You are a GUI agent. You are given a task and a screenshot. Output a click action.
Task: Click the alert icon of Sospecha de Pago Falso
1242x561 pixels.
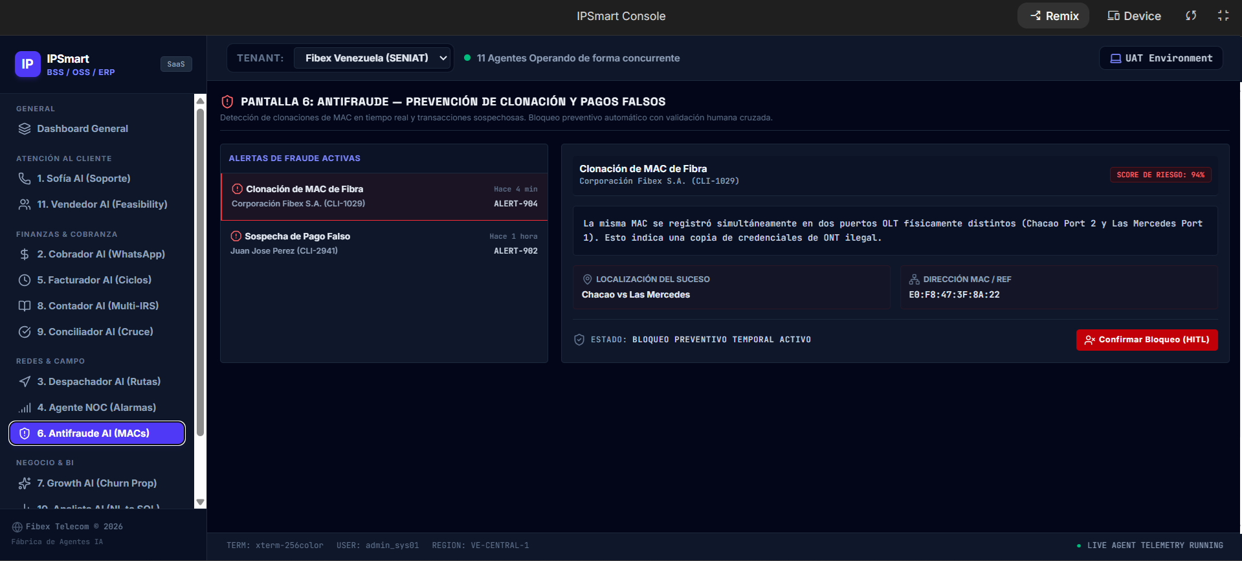coord(236,236)
